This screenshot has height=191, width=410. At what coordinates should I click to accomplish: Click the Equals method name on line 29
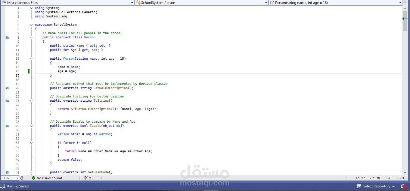coord(95,126)
